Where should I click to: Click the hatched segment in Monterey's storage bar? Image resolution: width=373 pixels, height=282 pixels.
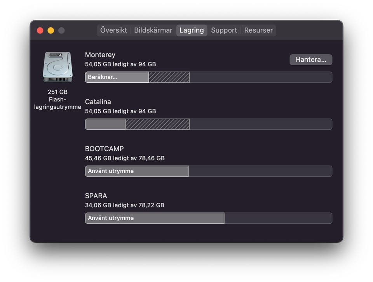pos(169,77)
